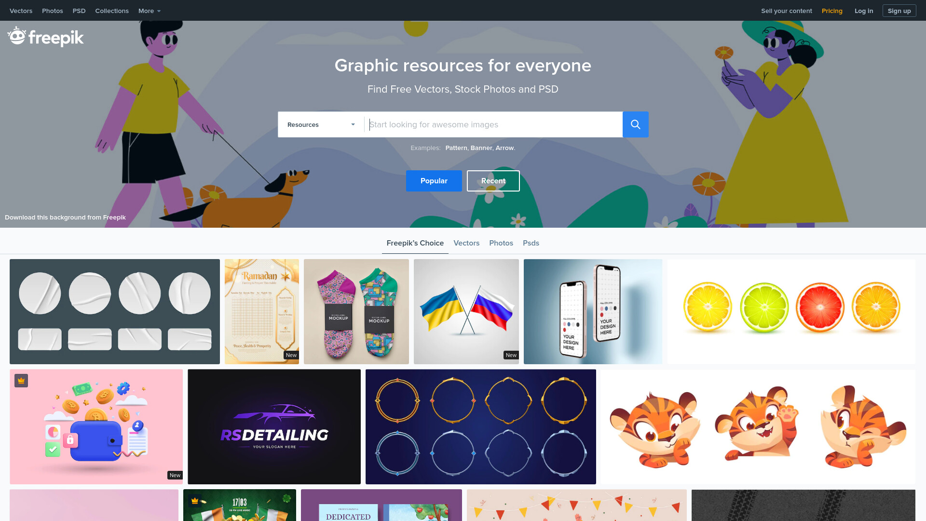Open the citrus slices image thumbnail
Viewport: 926px width, 521px height.
tap(791, 312)
